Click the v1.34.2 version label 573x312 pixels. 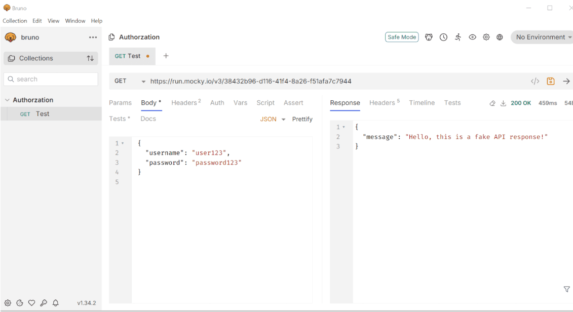(x=87, y=303)
